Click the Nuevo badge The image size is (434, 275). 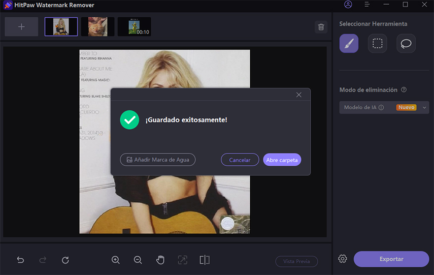point(406,107)
